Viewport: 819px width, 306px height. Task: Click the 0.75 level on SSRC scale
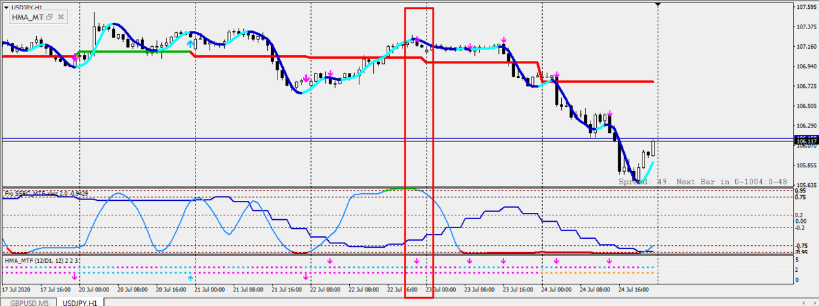(801, 197)
